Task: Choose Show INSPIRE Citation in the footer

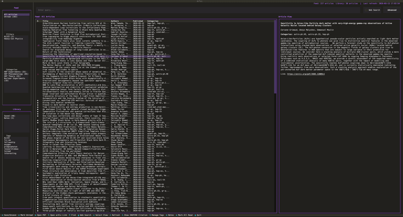Action: coord(135,215)
